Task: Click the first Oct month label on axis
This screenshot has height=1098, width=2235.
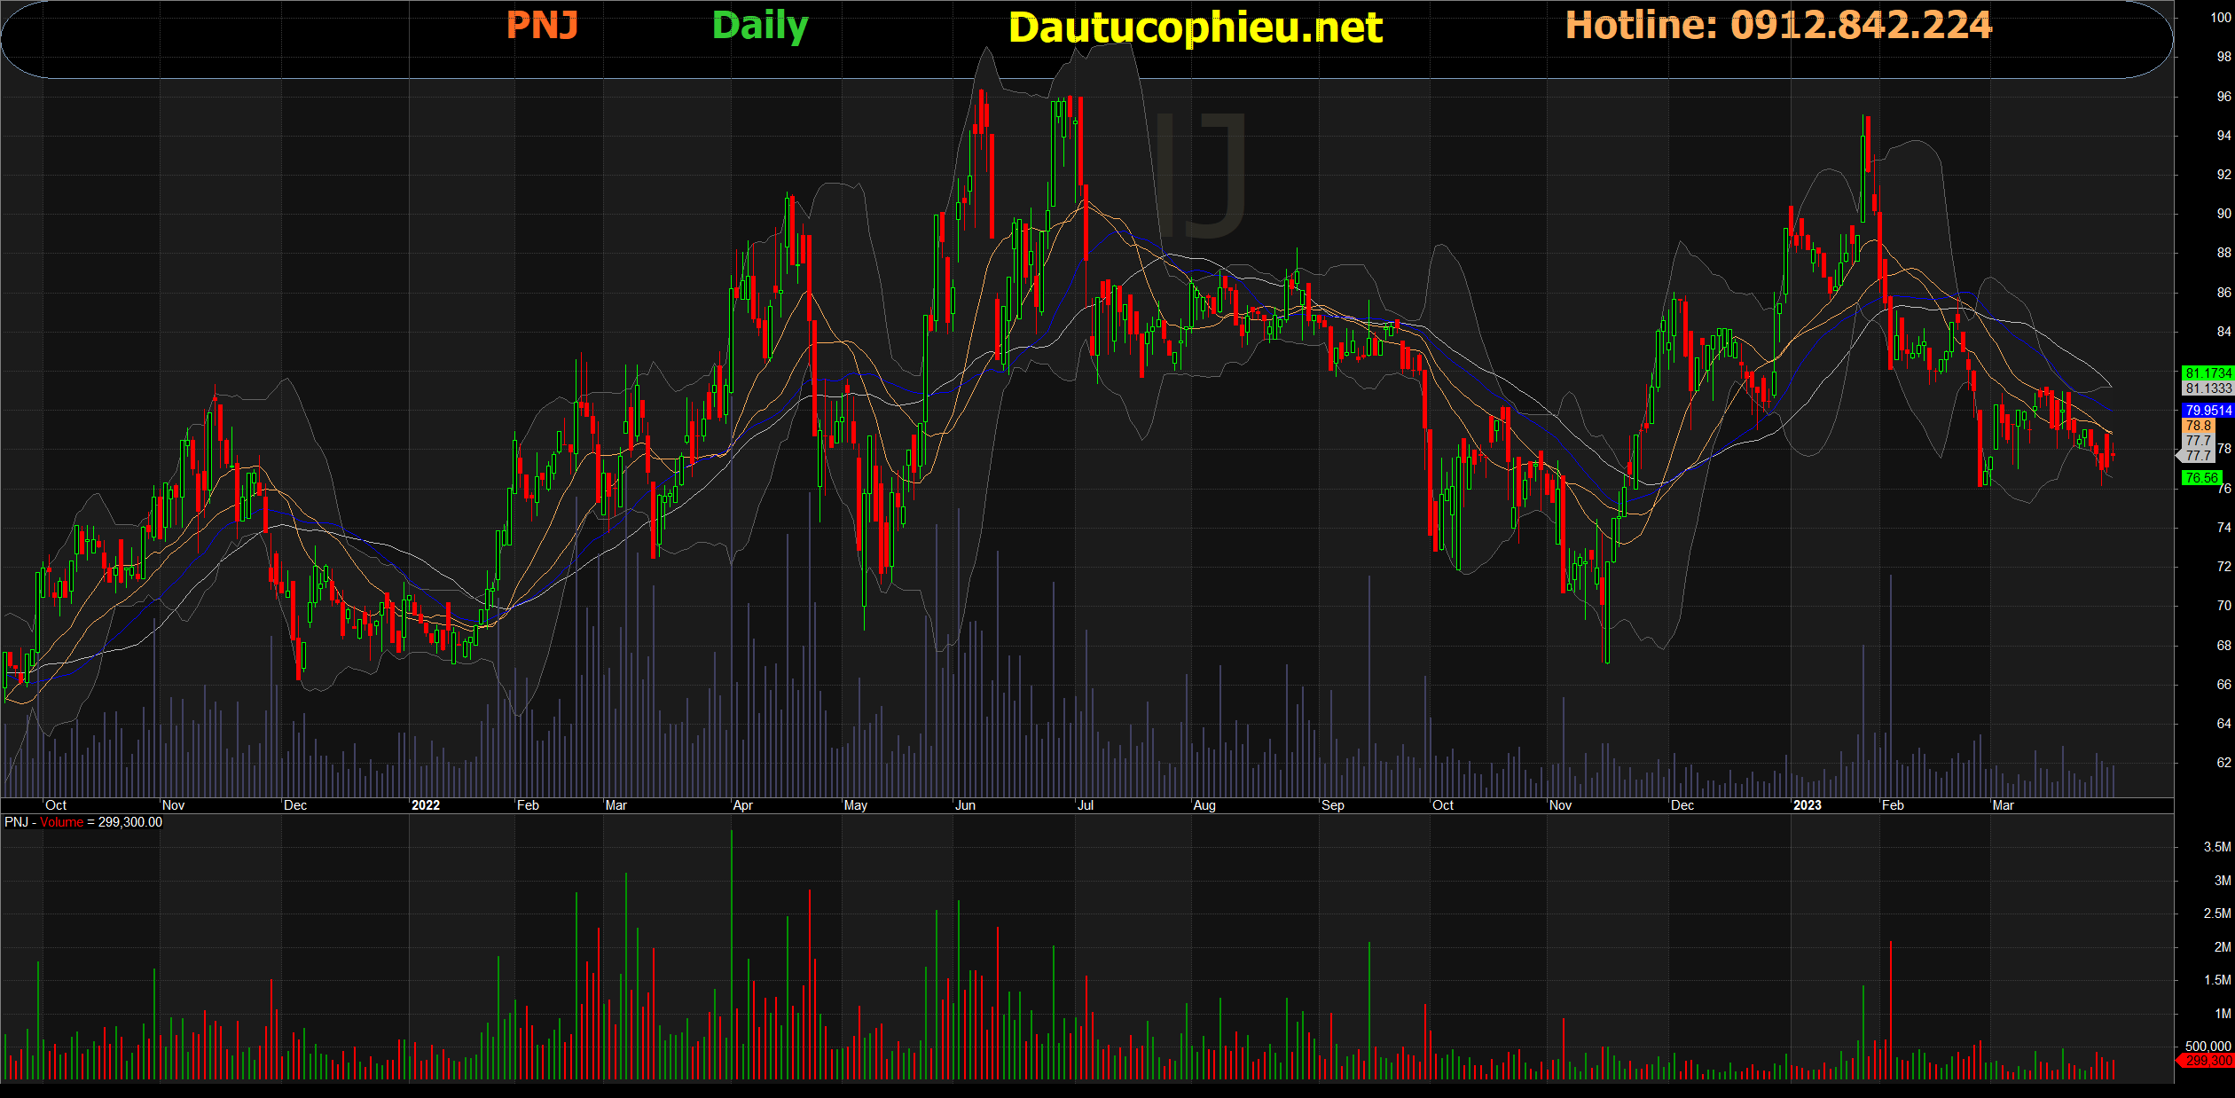Action: (x=56, y=805)
